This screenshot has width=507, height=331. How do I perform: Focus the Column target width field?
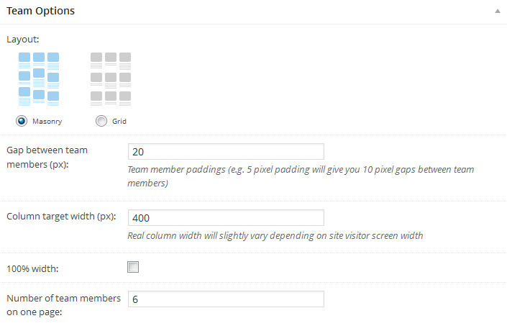(x=226, y=217)
